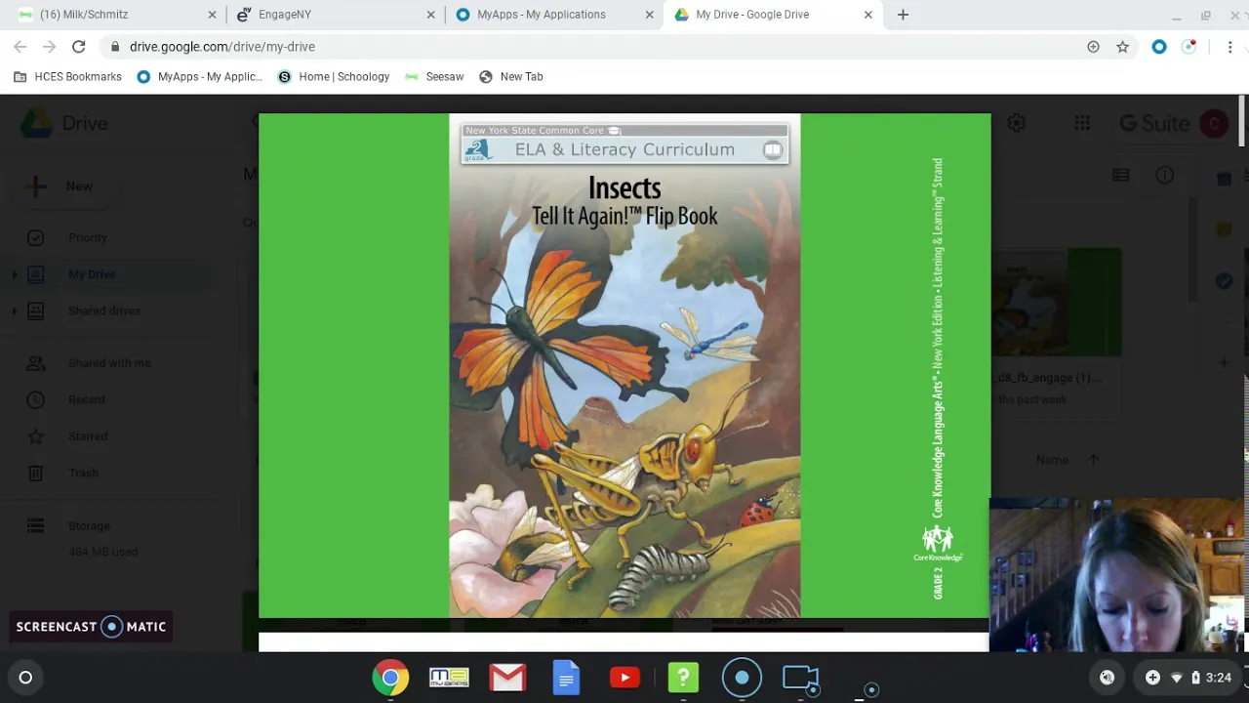Open Gmail from the shelf
The image size is (1249, 703).
[x=507, y=678]
